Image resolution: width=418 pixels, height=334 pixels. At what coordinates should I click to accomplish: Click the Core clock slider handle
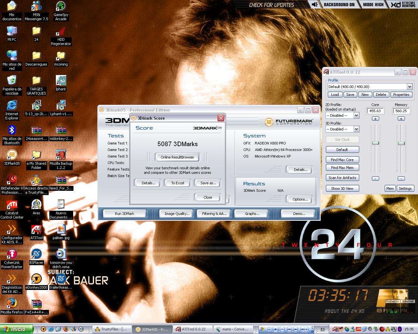click(376, 143)
